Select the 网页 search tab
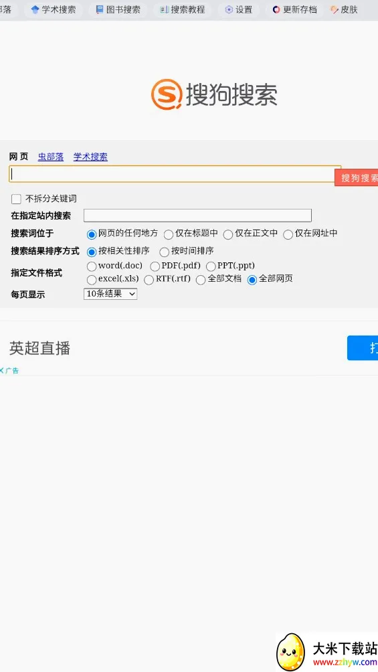Screen dimensions: 378x672 [19, 157]
